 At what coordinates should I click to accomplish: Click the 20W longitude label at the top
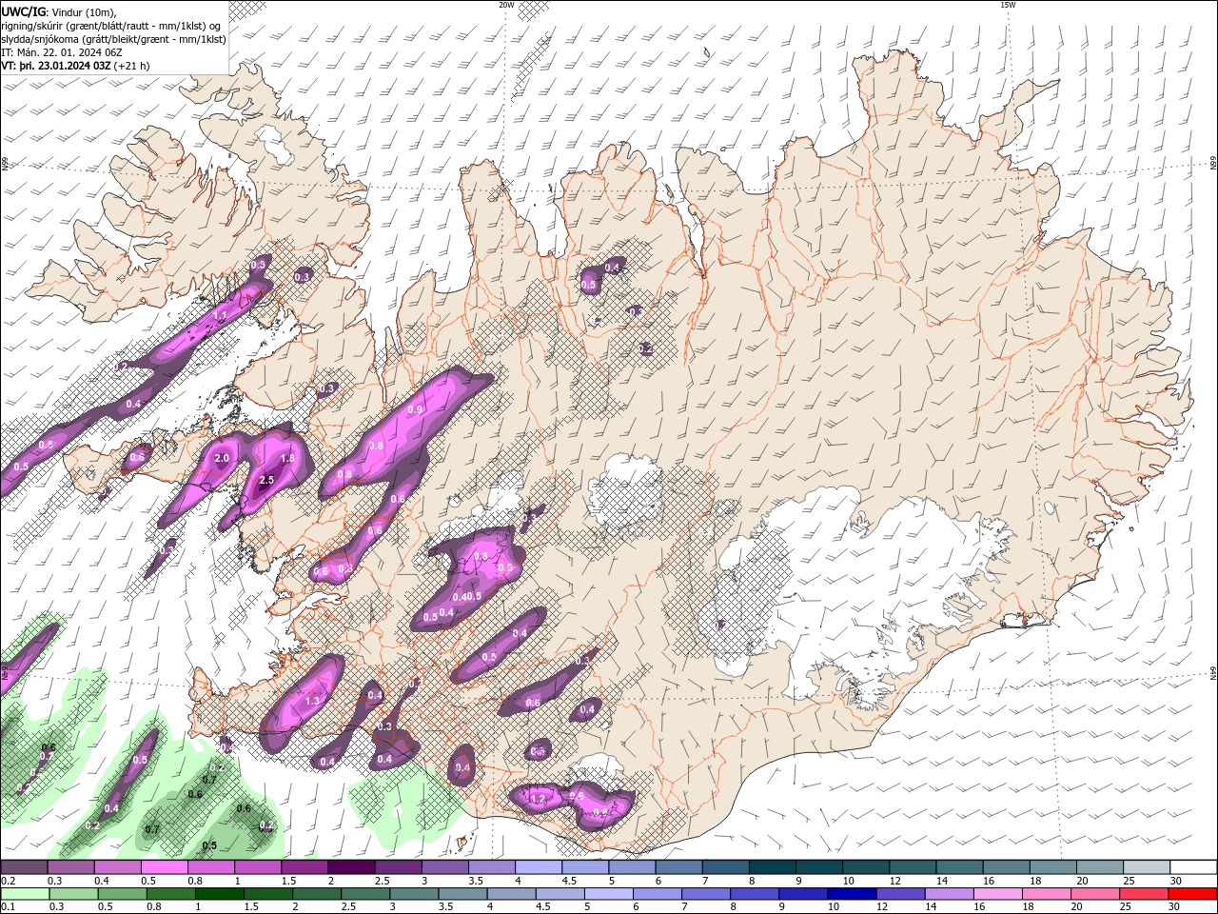click(506, 5)
